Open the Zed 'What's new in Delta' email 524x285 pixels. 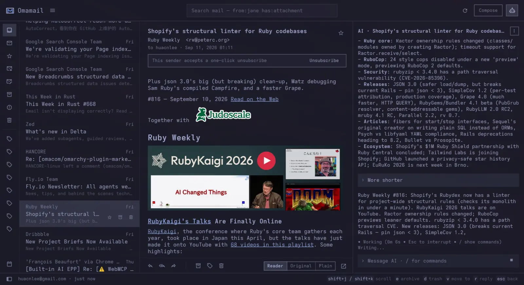[x=80, y=131]
